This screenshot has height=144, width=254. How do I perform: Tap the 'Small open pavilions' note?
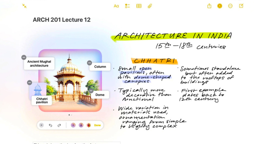[x=142, y=75]
